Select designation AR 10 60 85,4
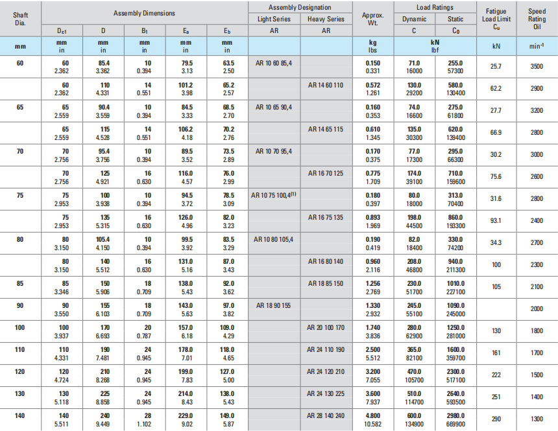The width and height of the screenshot is (558, 431). coord(274,63)
